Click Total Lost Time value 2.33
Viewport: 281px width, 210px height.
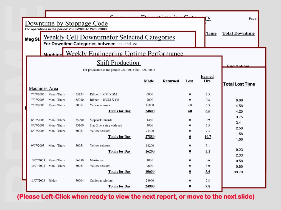pyautogui.click(x=239, y=155)
